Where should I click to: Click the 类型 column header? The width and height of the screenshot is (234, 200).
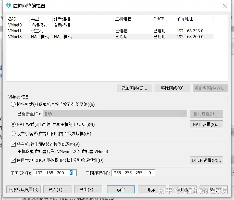[41, 19]
